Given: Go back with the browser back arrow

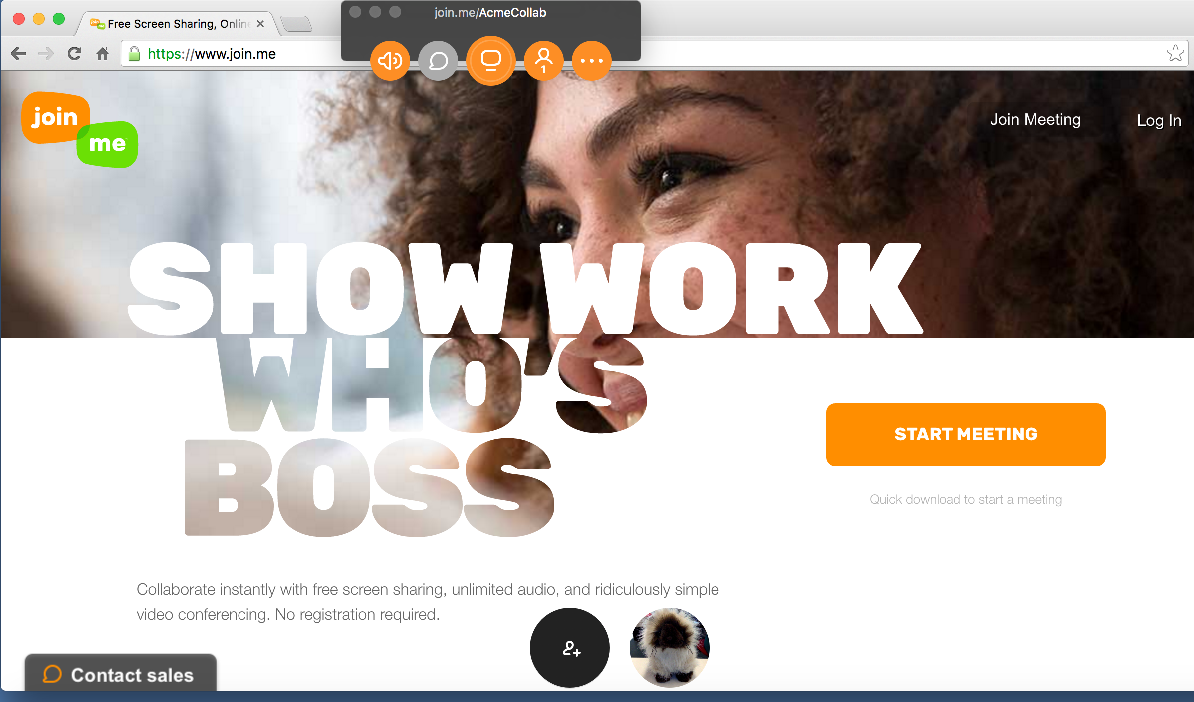Looking at the screenshot, I should tap(19, 53).
